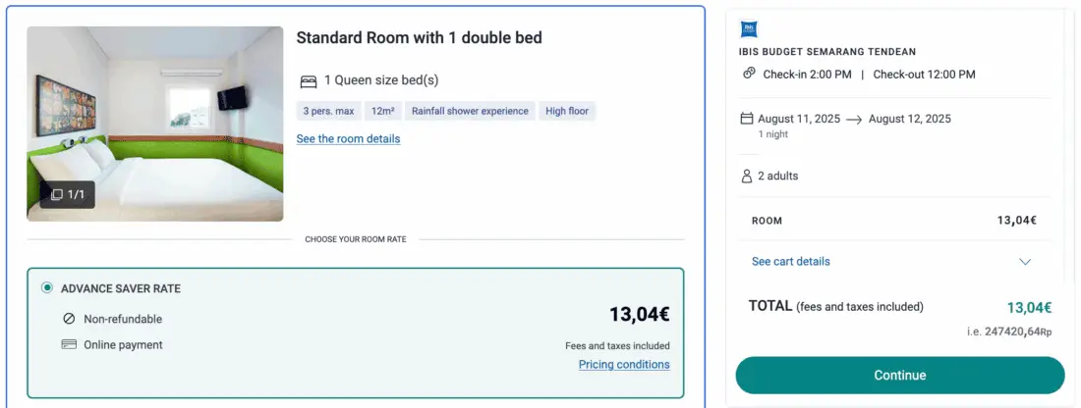Click the photo gallery counter icon

point(57,195)
